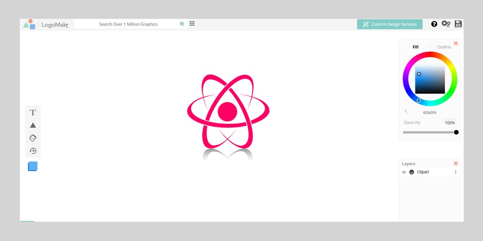Close the color picker panel
The width and height of the screenshot is (483, 241).
[x=456, y=43]
